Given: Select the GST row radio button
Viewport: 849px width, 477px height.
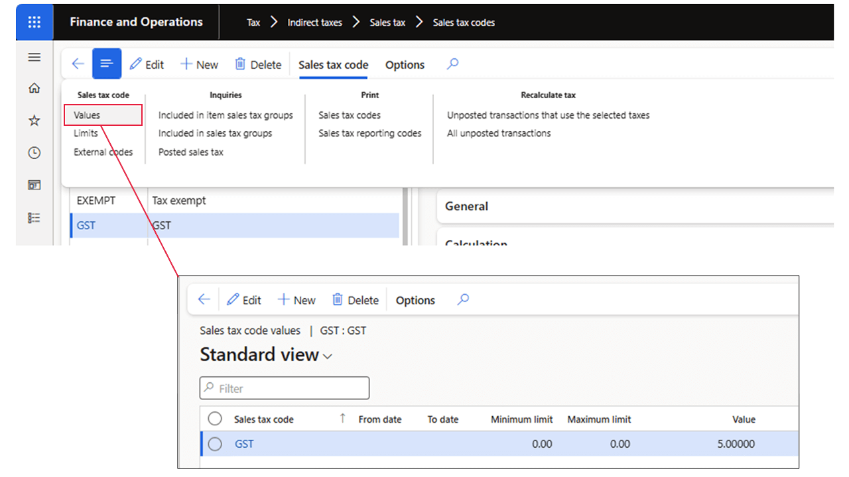Looking at the screenshot, I should [x=215, y=444].
